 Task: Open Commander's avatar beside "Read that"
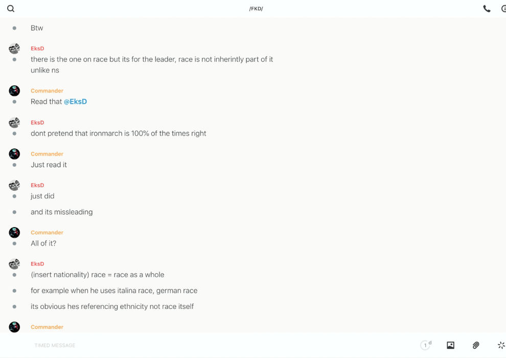pos(14,91)
